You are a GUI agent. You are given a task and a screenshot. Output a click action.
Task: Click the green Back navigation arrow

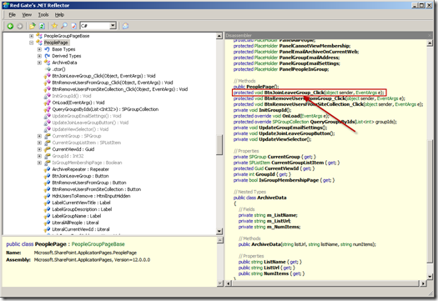(x=10, y=26)
